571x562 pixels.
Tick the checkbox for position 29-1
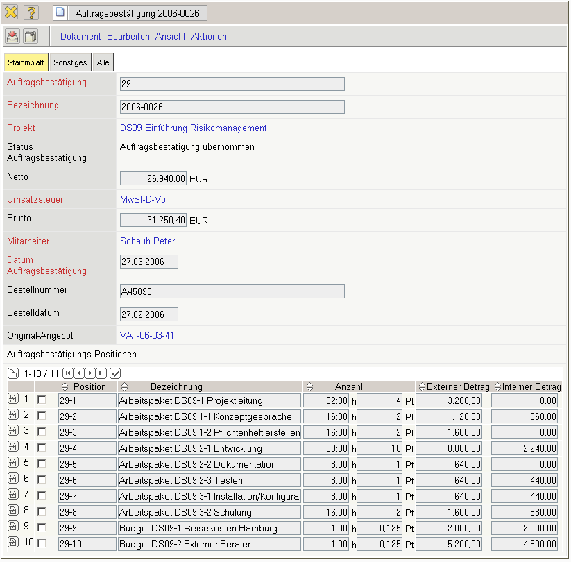pyautogui.click(x=42, y=400)
